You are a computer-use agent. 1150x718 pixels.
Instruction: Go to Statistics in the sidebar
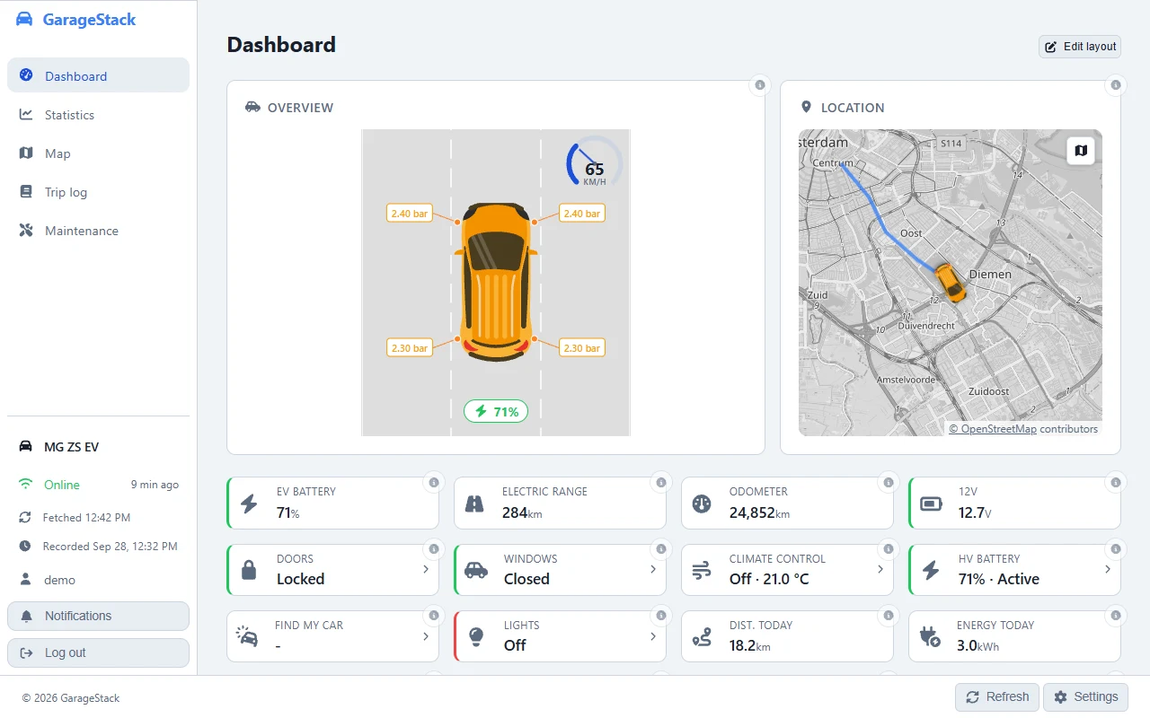(98, 114)
